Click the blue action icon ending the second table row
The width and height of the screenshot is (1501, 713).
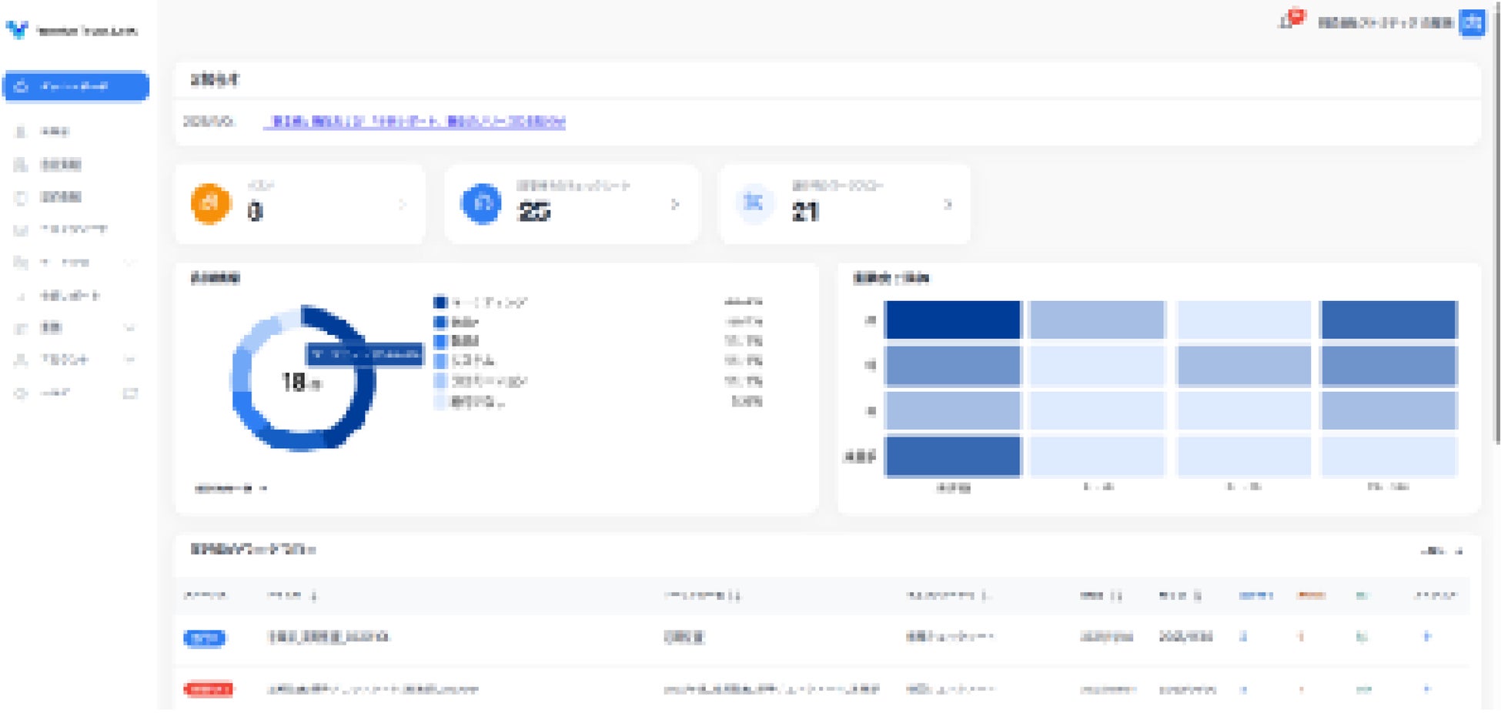[x=1426, y=689]
